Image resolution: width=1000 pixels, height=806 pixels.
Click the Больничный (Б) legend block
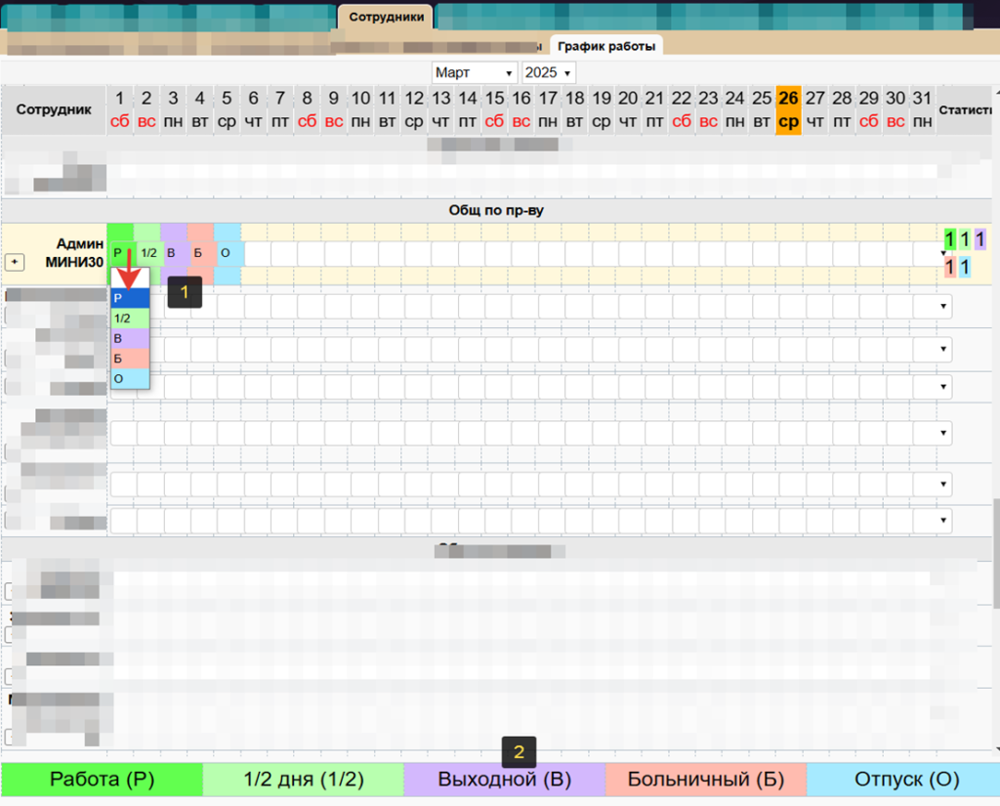pyautogui.click(x=705, y=780)
